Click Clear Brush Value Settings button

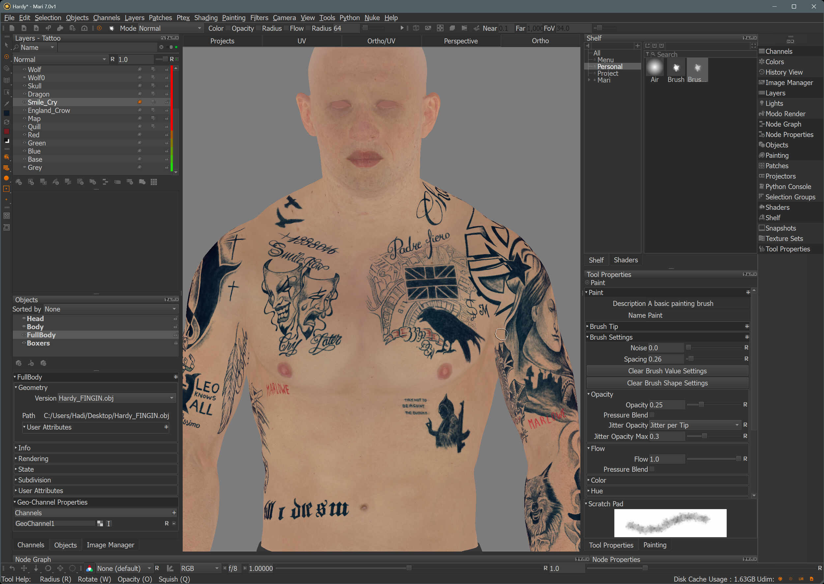point(667,371)
